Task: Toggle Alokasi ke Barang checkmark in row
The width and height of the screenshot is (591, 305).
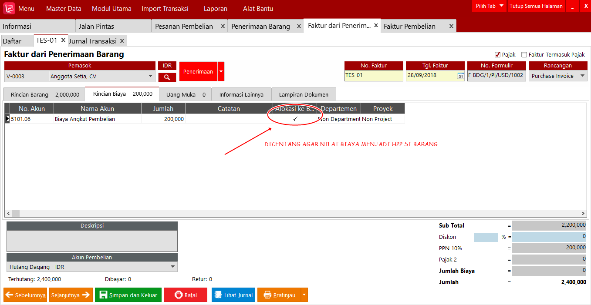Action: [x=295, y=119]
